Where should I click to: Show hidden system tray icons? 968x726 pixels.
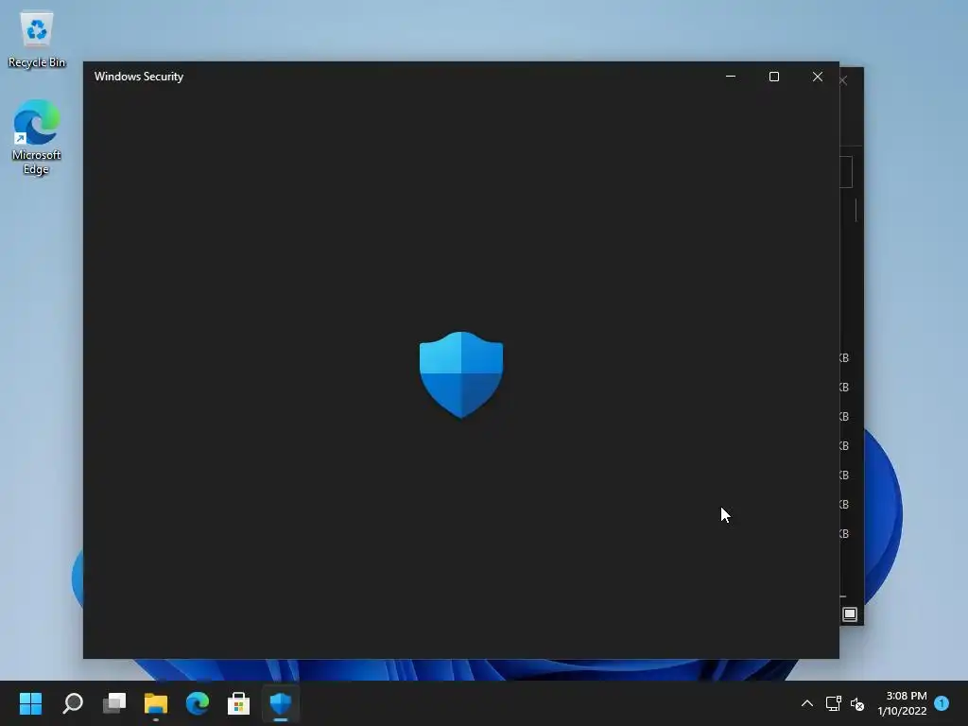point(807,703)
